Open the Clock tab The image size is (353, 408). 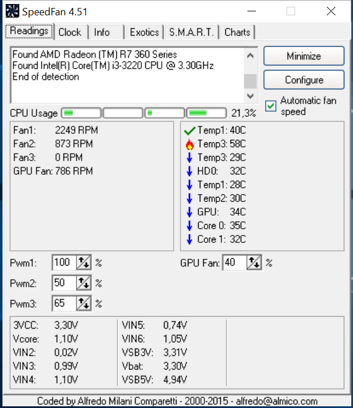click(x=70, y=32)
